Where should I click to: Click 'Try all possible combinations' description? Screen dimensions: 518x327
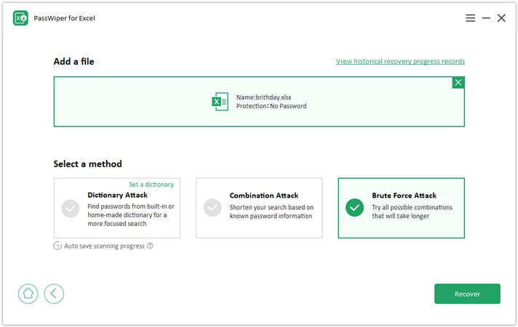coord(412,208)
